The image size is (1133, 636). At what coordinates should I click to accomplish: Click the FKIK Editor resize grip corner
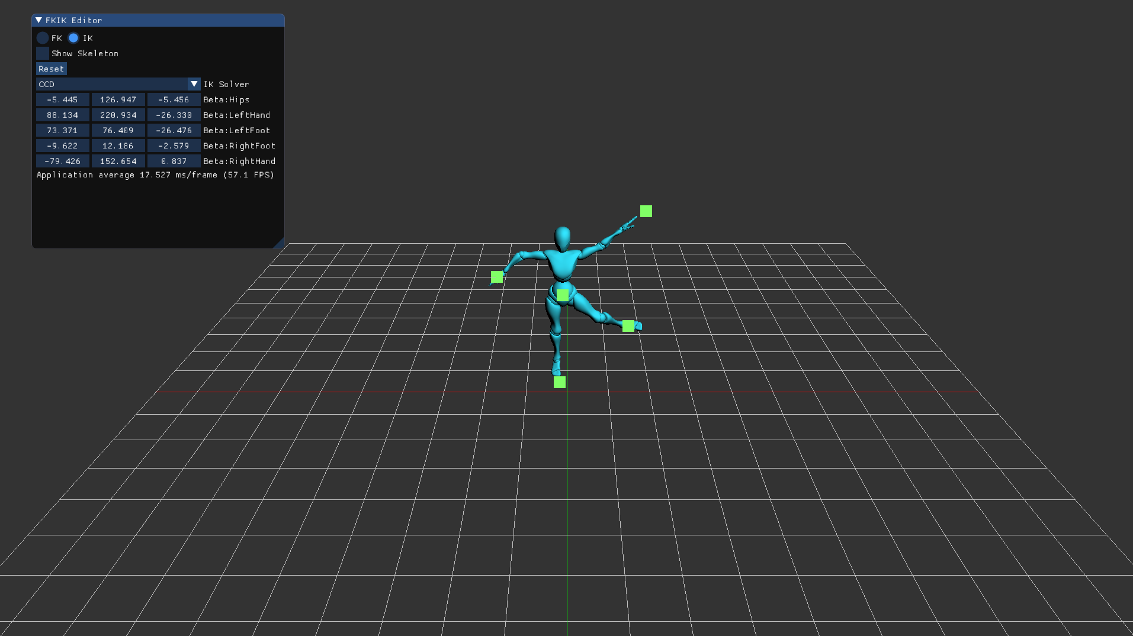click(280, 243)
